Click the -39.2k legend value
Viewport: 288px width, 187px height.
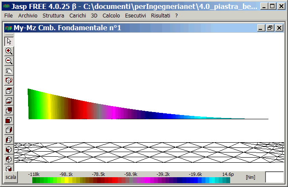(163, 174)
